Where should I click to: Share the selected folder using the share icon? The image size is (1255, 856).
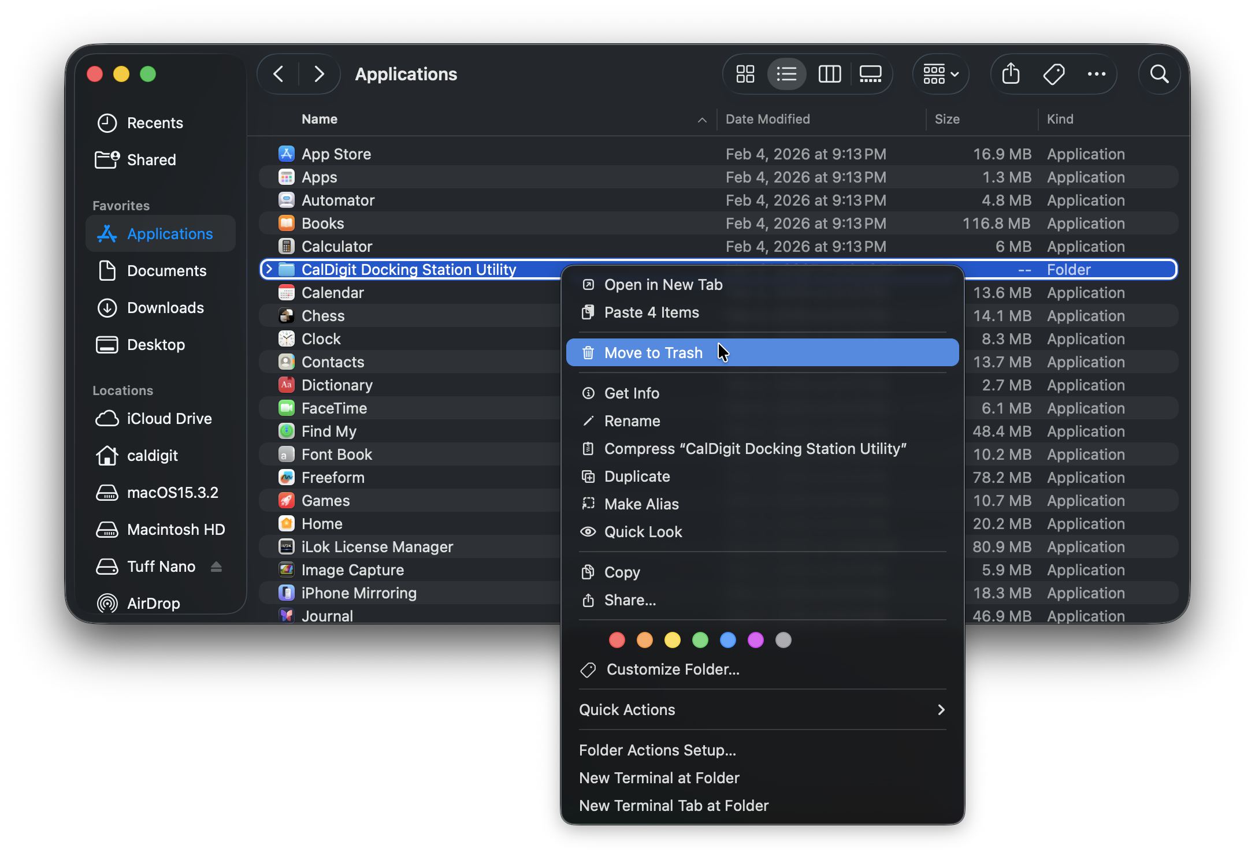click(x=1011, y=74)
